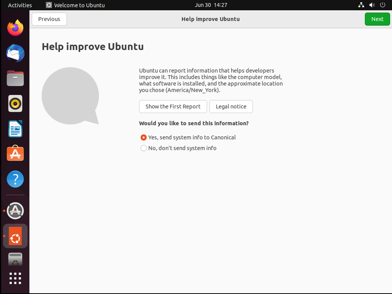
Task: Click the Next button
Action: (377, 19)
